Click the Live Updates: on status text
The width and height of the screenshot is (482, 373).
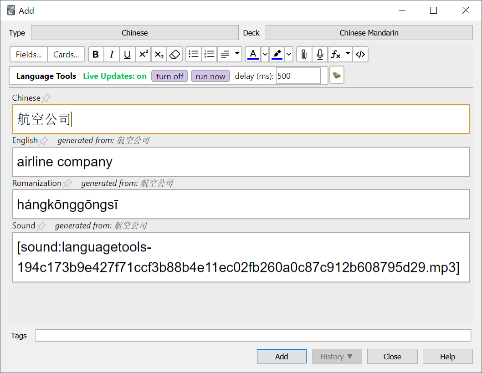point(115,76)
